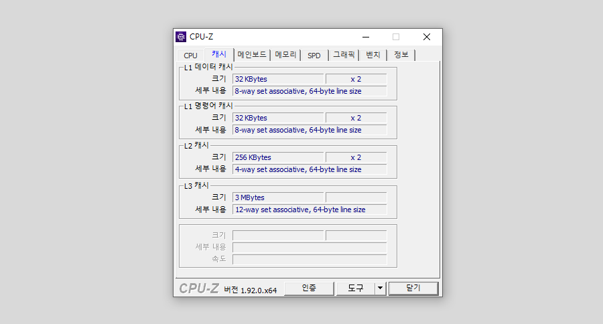Click L2 캐시 256 KBytes size field
This screenshot has width=603, height=324.
coord(278,157)
